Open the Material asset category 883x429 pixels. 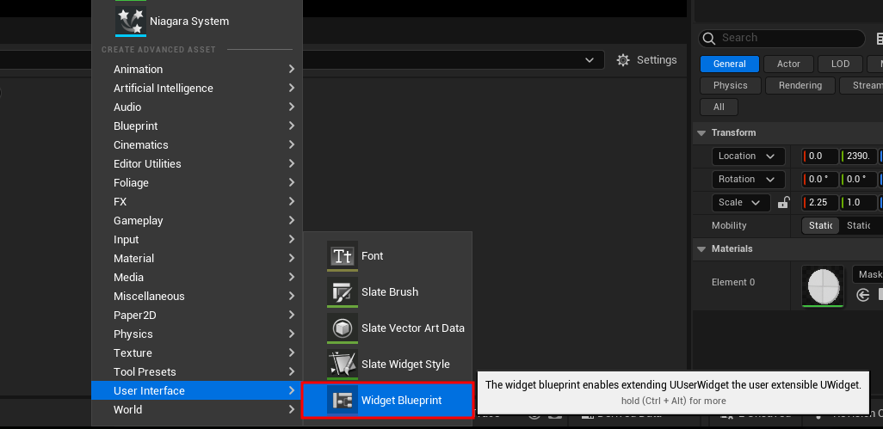pyautogui.click(x=197, y=258)
